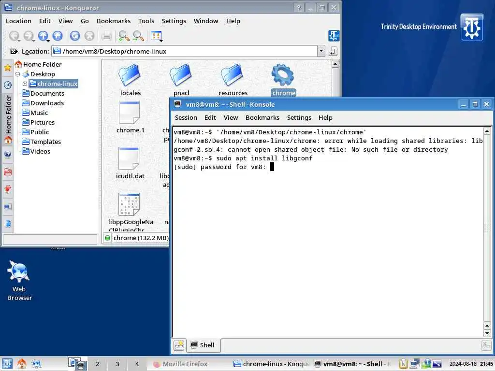
Task: Open the Network globe sidebar tab
Action: 8,154
